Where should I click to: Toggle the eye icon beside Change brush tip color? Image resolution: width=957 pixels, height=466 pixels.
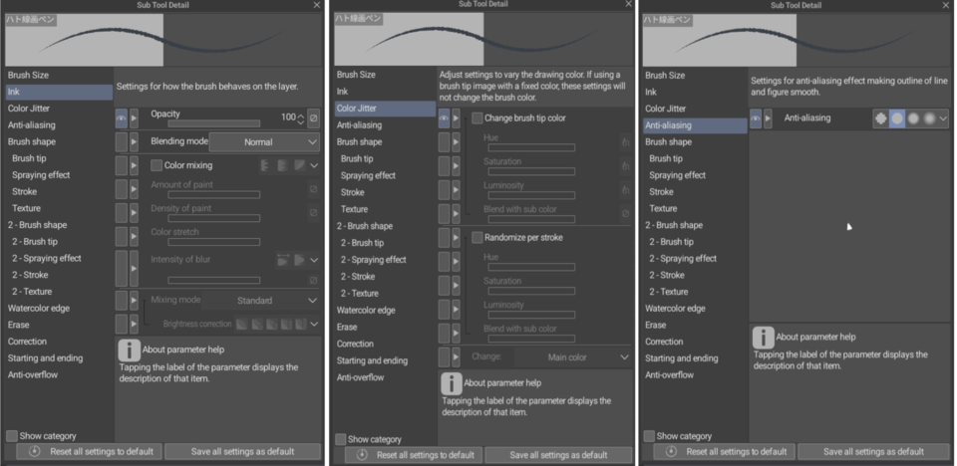tap(445, 118)
